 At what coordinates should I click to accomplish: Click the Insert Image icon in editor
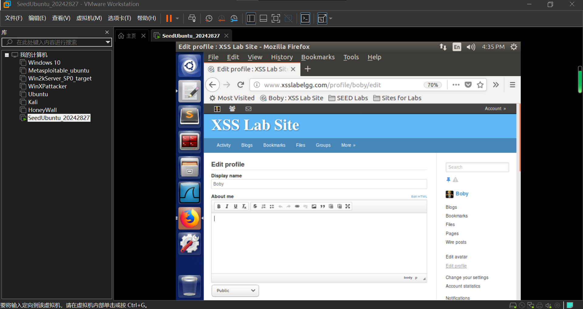[x=314, y=206]
